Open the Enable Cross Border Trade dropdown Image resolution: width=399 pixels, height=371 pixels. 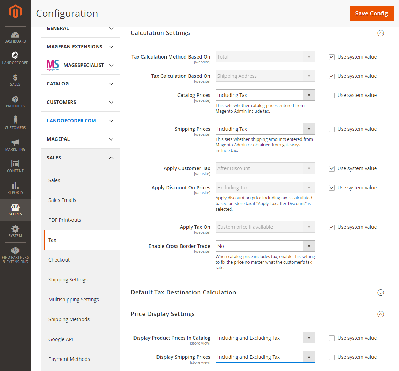[x=309, y=246]
